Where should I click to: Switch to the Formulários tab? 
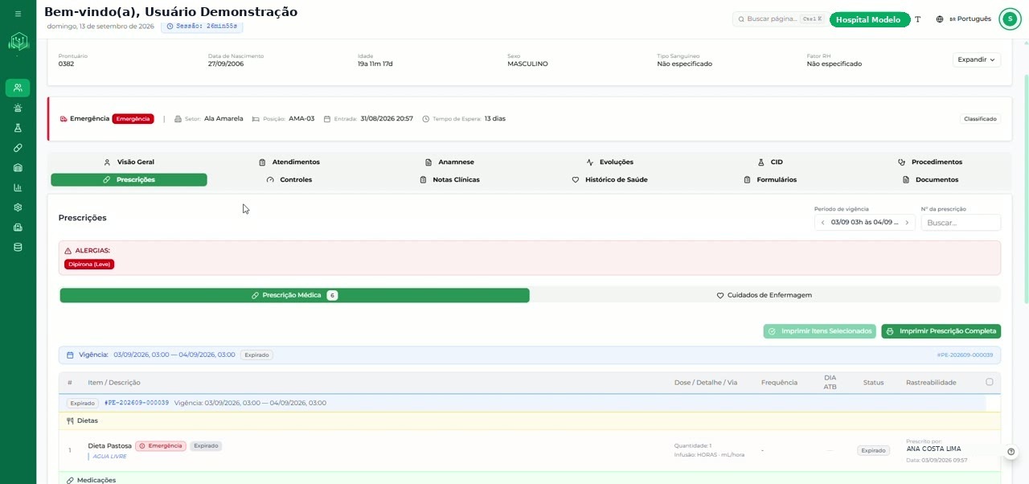click(769, 180)
